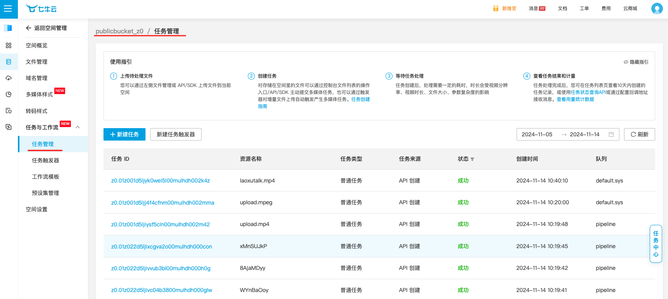Click end date 2024-11-14 field
Viewport: 668px width, 299px height.
point(585,134)
